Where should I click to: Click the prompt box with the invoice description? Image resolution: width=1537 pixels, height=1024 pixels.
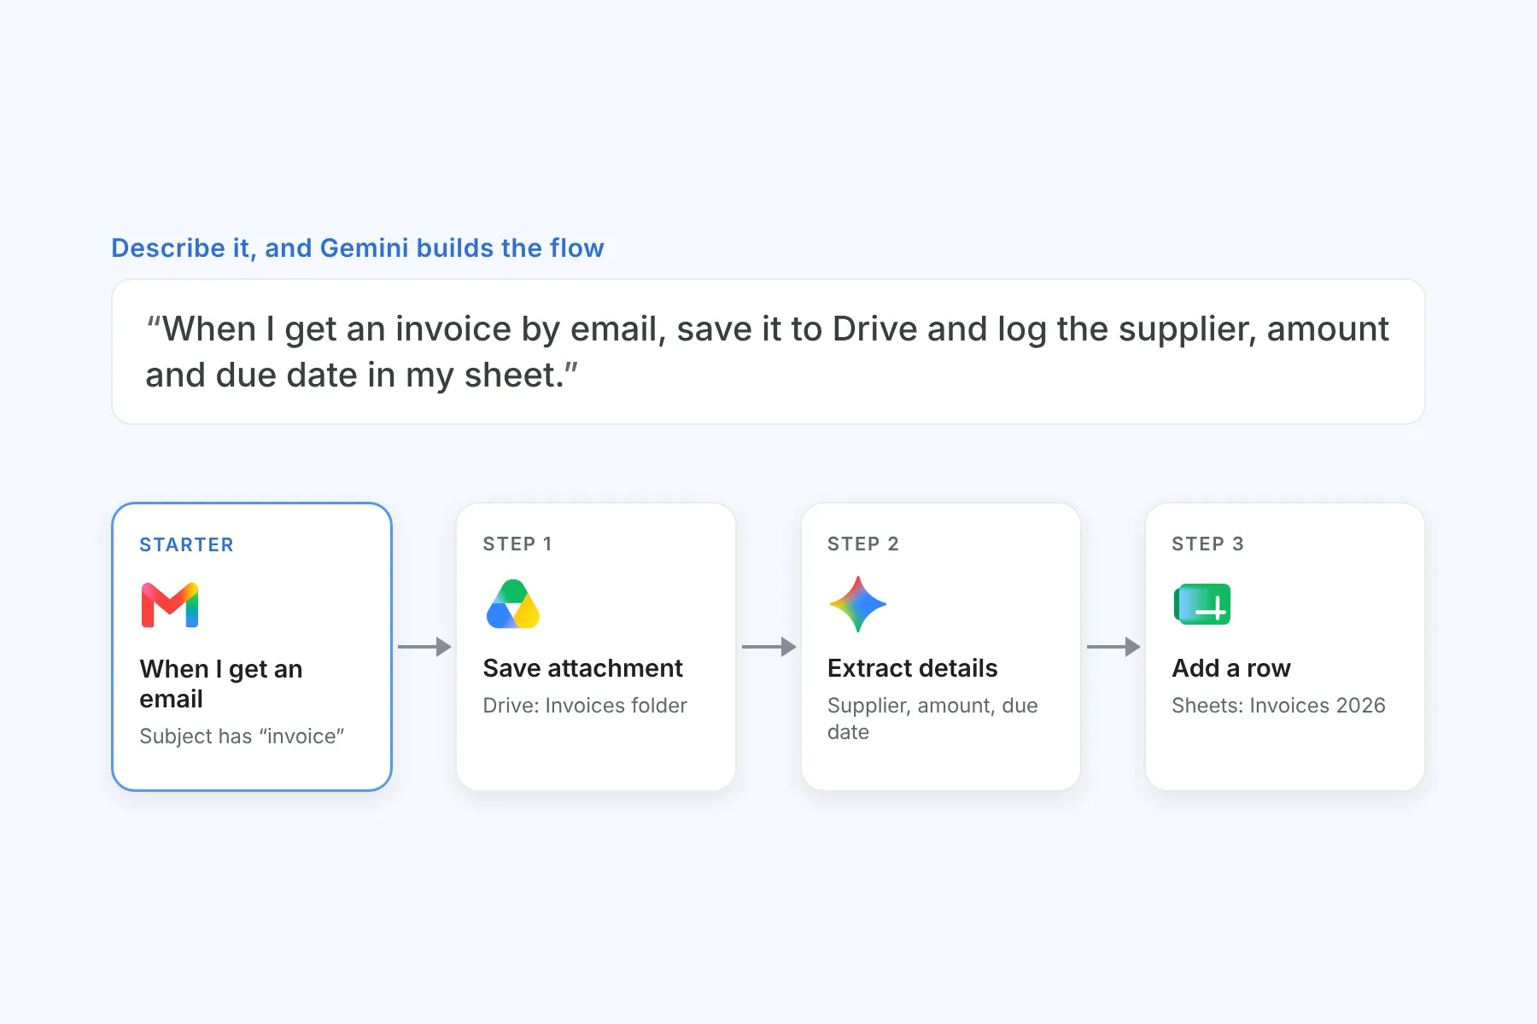768,352
